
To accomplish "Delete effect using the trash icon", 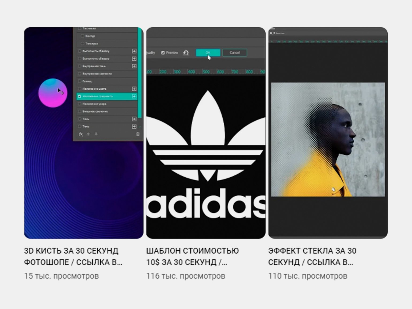I will pyautogui.click(x=138, y=134).
